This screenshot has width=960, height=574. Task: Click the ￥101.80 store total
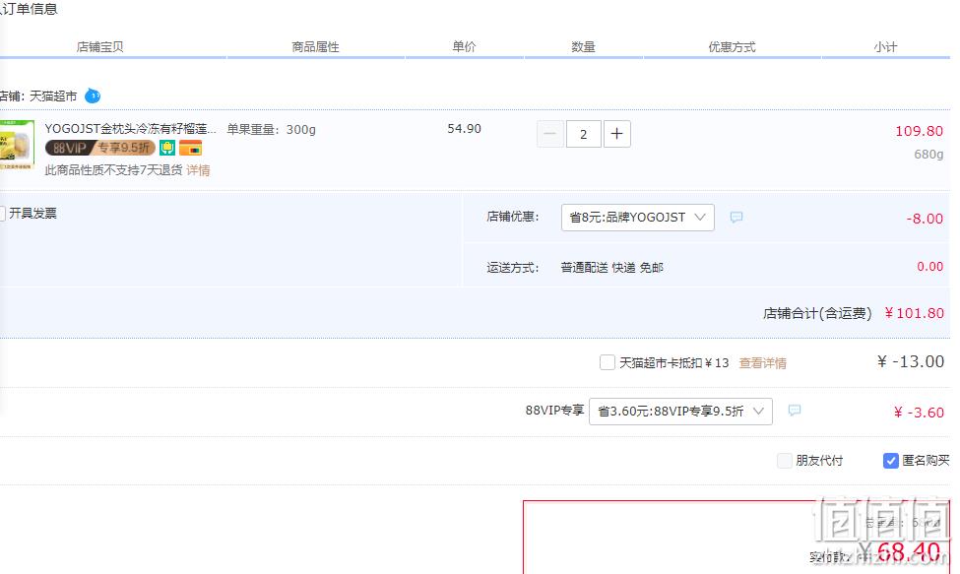(914, 313)
